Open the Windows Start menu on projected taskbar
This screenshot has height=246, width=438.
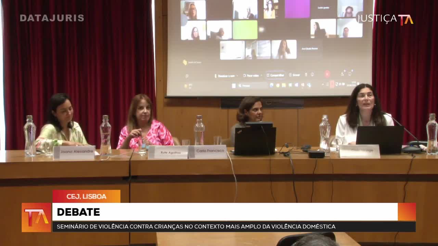pyautogui.click(x=234, y=85)
